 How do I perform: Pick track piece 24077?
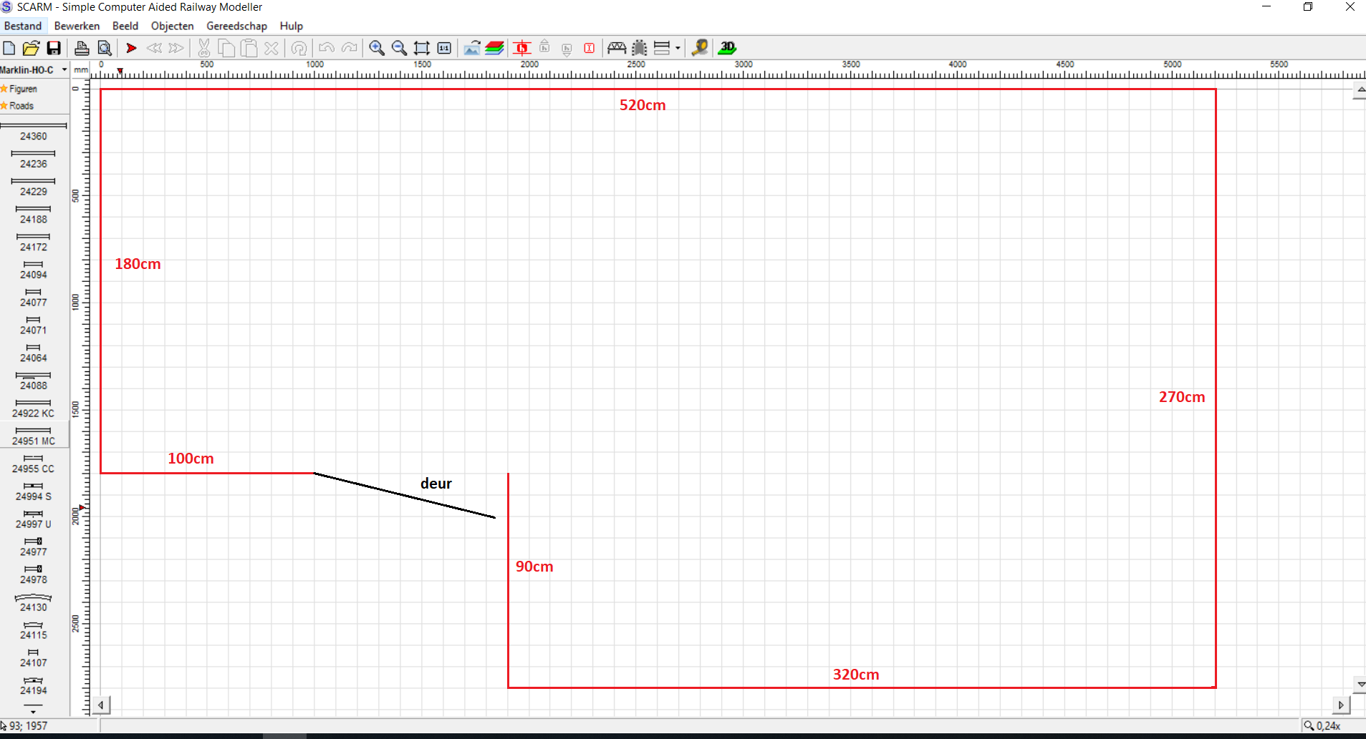pyautogui.click(x=34, y=298)
